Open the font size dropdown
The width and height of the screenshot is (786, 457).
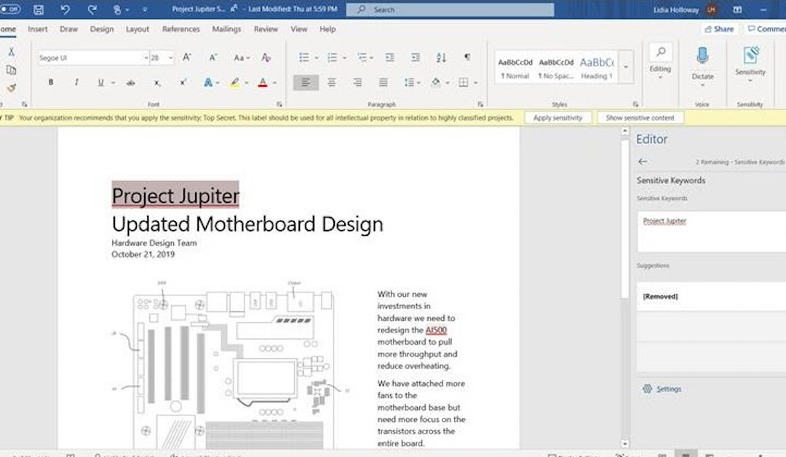pyautogui.click(x=171, y=57)
